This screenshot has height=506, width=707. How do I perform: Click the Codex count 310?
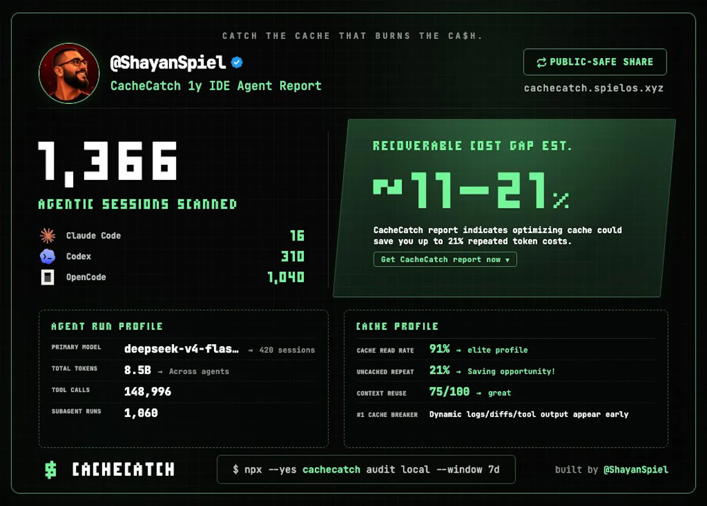coord(293,257)
